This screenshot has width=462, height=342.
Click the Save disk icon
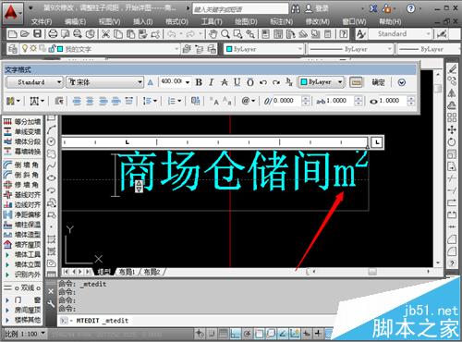pos(37,34)
